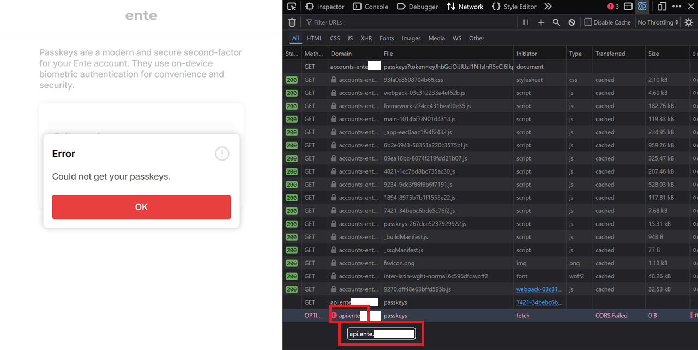Filter requests by WS
The width and height of the screenshot is (698, 350).
(457, 38)
